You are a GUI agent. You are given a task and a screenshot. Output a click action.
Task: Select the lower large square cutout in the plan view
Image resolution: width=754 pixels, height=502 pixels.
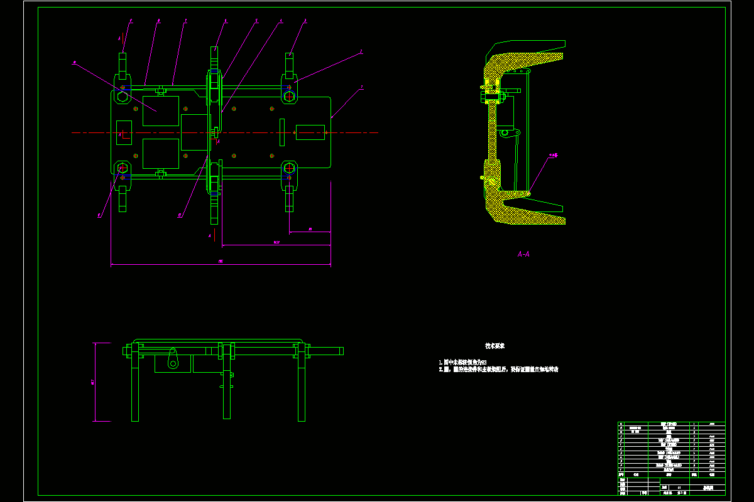coord(160,154)
